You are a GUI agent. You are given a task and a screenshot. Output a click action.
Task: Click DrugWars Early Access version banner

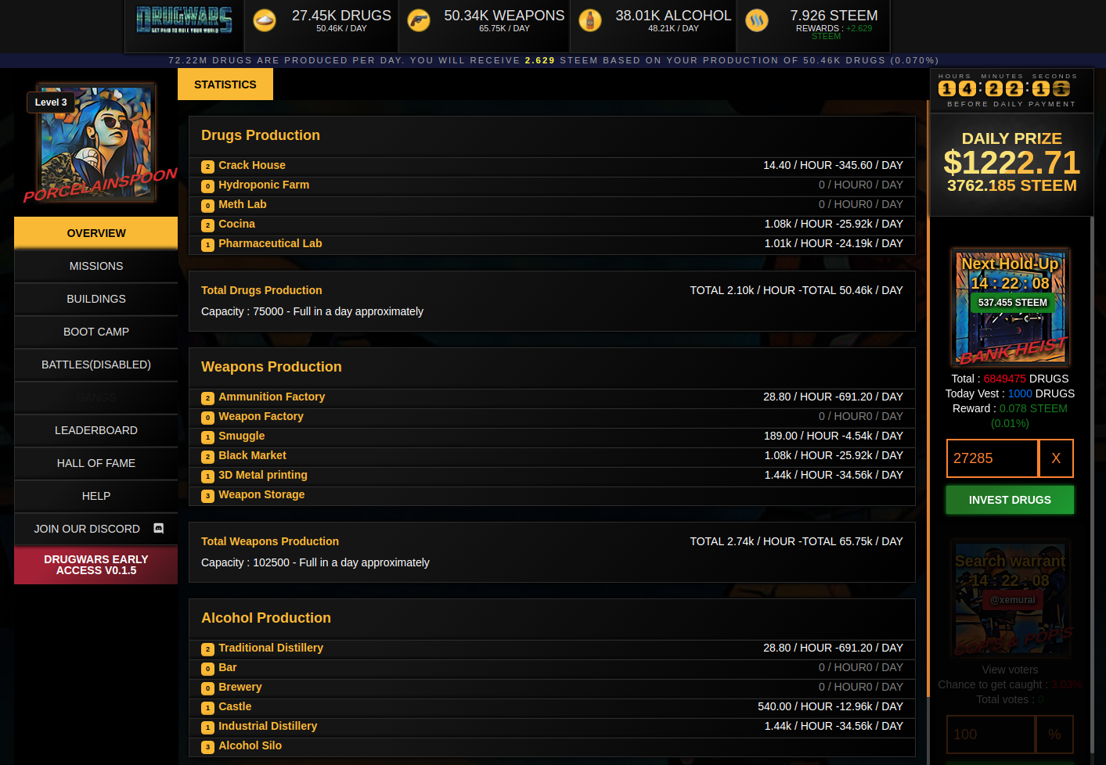tap(96, 565)
